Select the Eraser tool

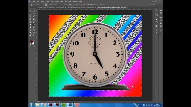(x=30, y=24)
